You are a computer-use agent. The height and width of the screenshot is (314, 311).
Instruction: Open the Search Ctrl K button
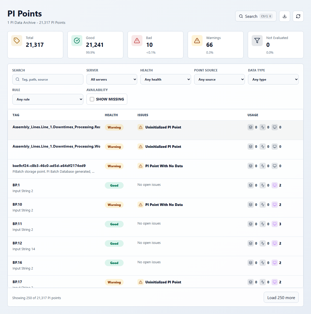(x=256, y=16)
